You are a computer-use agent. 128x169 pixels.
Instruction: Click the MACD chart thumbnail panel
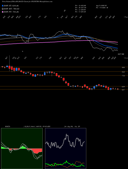[22, 149]
